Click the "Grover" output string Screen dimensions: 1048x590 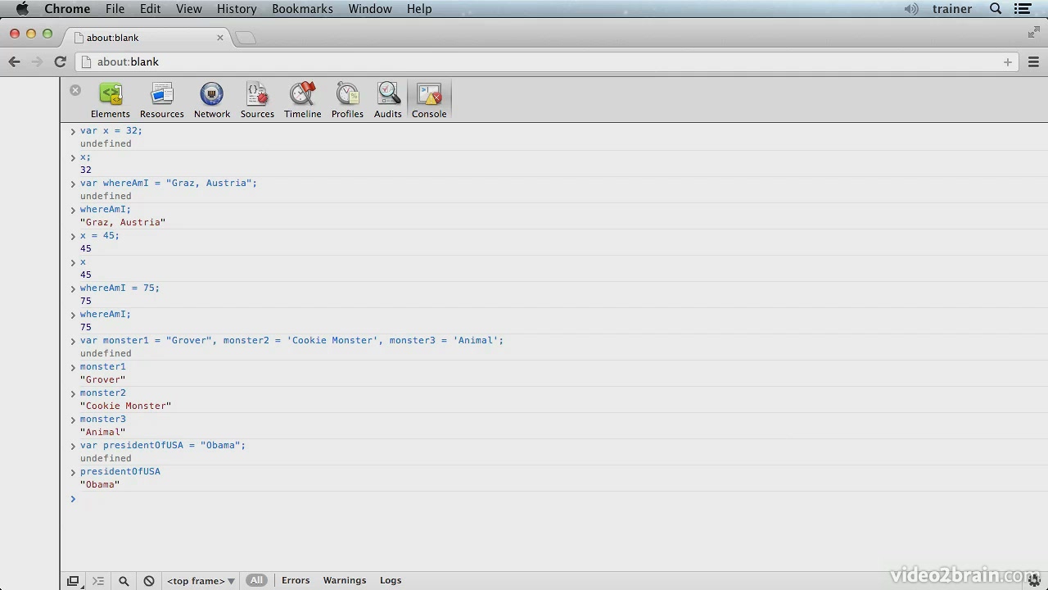coord(102,379)
